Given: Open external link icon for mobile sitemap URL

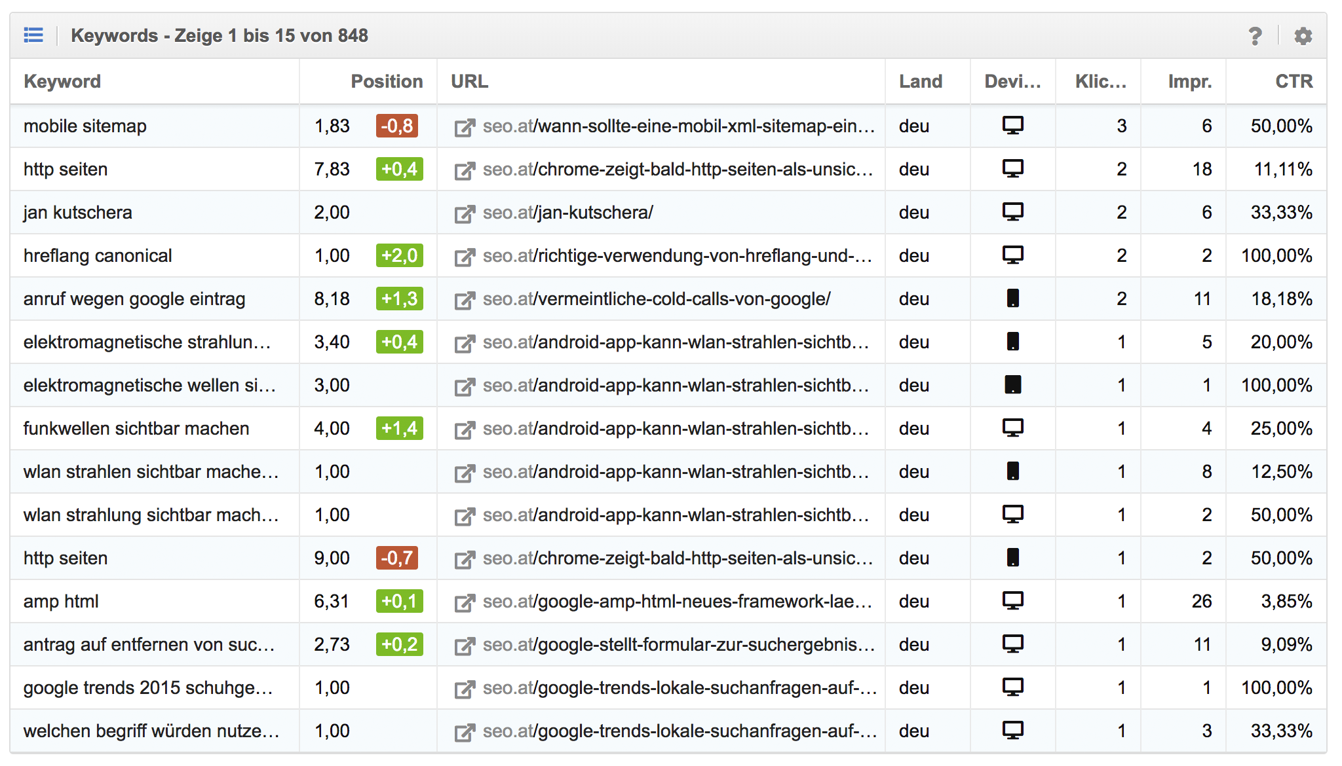Looking at the screenshot, I should pyautogui.click(x=465, y=127).
